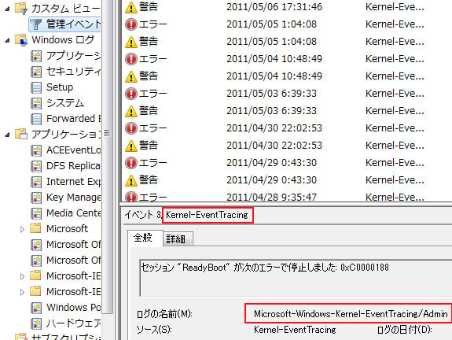Select the 管理イベント filter icon
The width and height of the screenshot is (452, 340).
pyautogui.click(x=35, y=24)
